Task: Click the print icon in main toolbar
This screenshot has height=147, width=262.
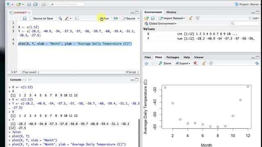Action: [x=44, y=4]
